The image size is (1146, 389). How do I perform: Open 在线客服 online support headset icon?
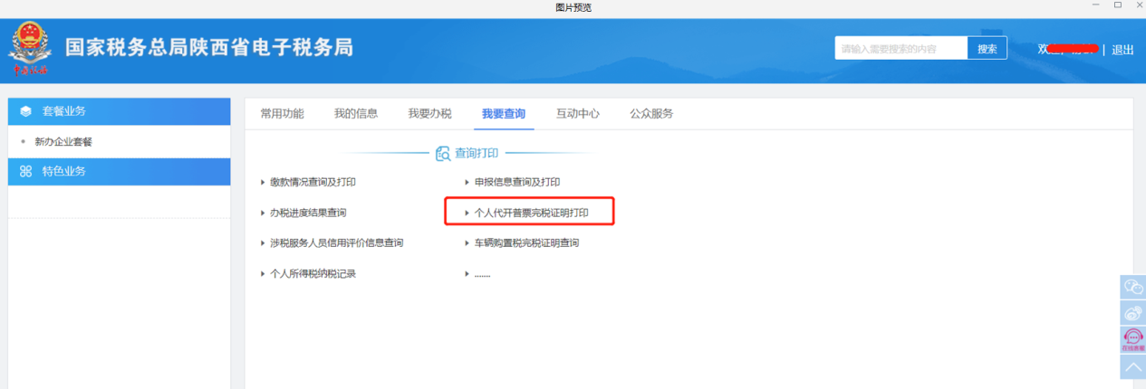coord(1132,339)
